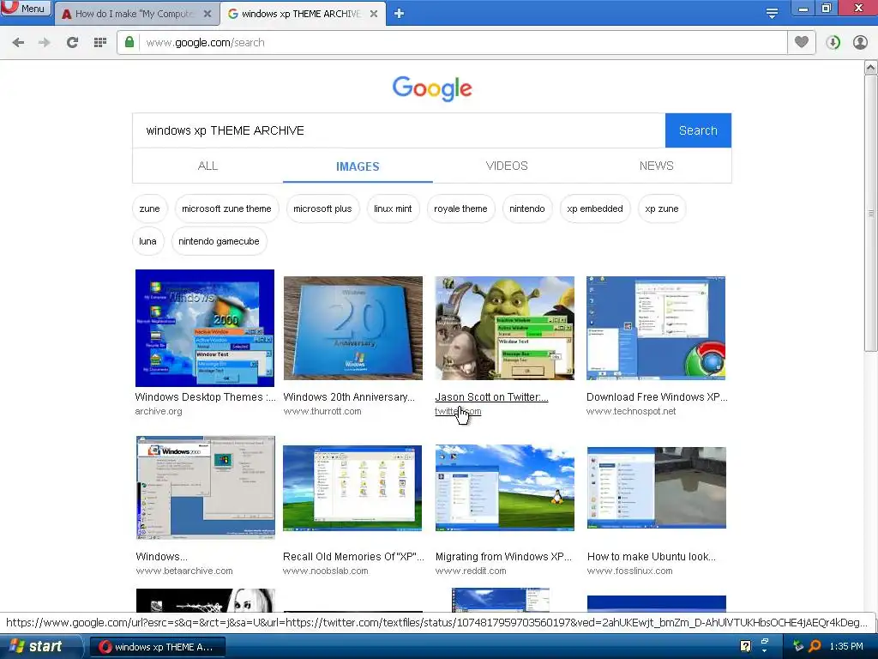Open the Shrek theme thumbnail
The image size is (878, 659).
click(504, 328)
